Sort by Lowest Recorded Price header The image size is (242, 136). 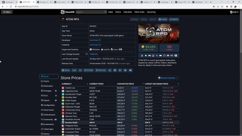(161, 84)
